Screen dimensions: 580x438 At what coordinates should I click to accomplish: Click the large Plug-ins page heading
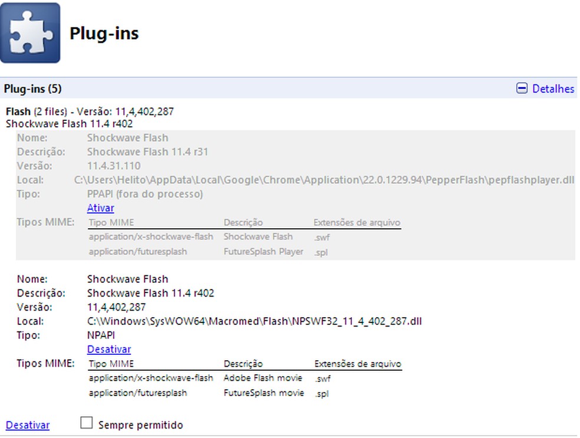coord(104,33)
